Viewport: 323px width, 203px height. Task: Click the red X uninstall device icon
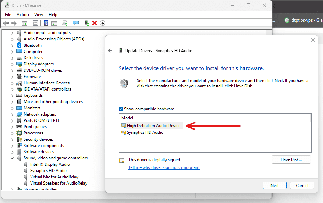(x=95, y=23)
